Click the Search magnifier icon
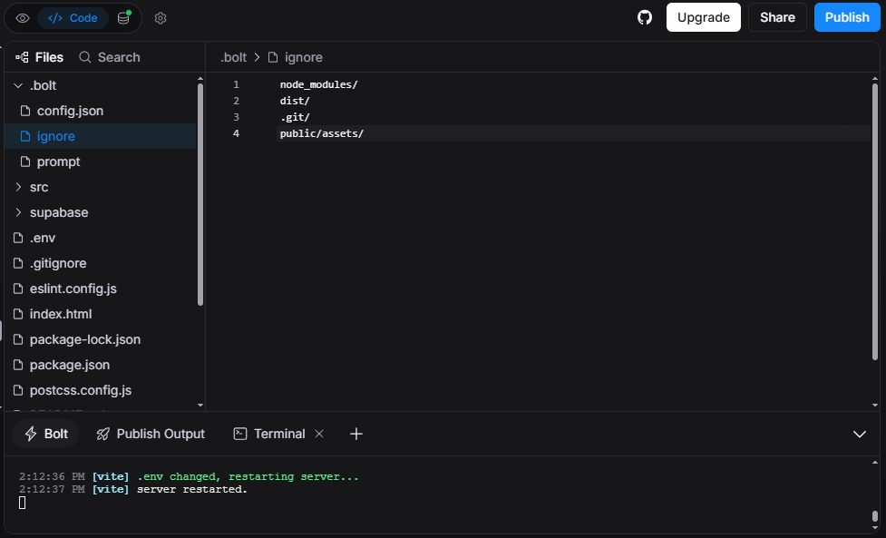The height and width of the screenshot is (538, 886). pyautogui.click(x=84, y=57)
